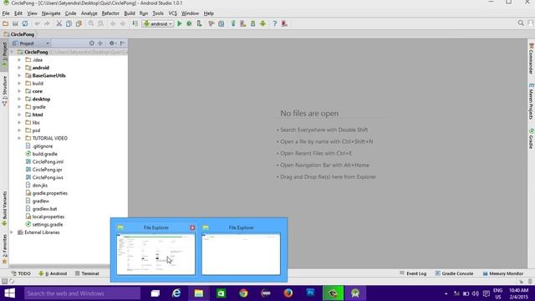Click the Help question mark icon
Screen dimensions: 535x301
275,23
